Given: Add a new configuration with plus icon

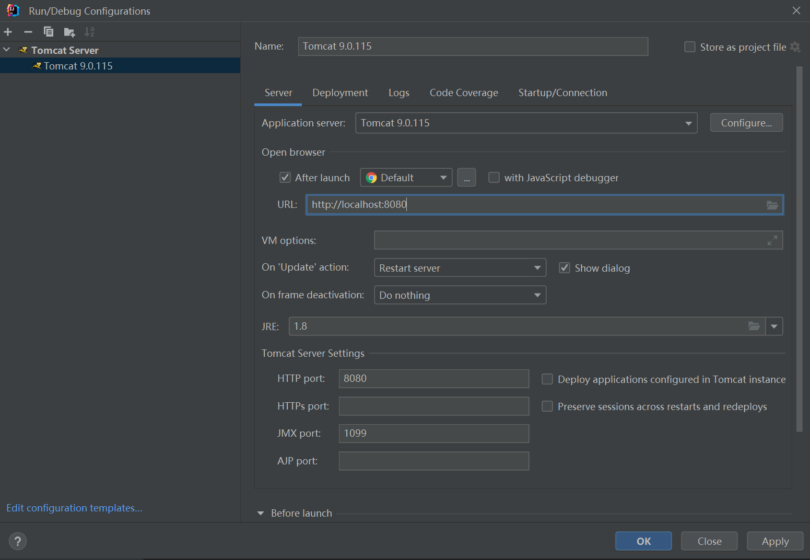Looking at the screenshot, I should pyautogui.click(x=8, y=32).
